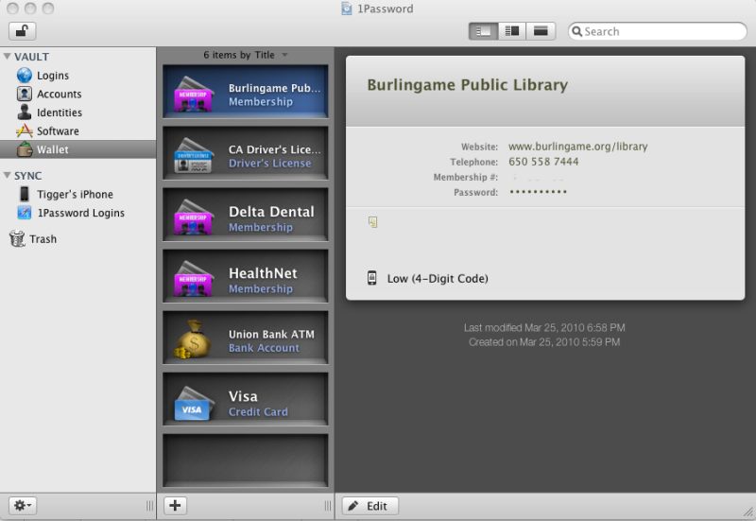The width and height of the screenshot is (756, 521).
Task: Add a new item with plus button
Action: (175, 506)
